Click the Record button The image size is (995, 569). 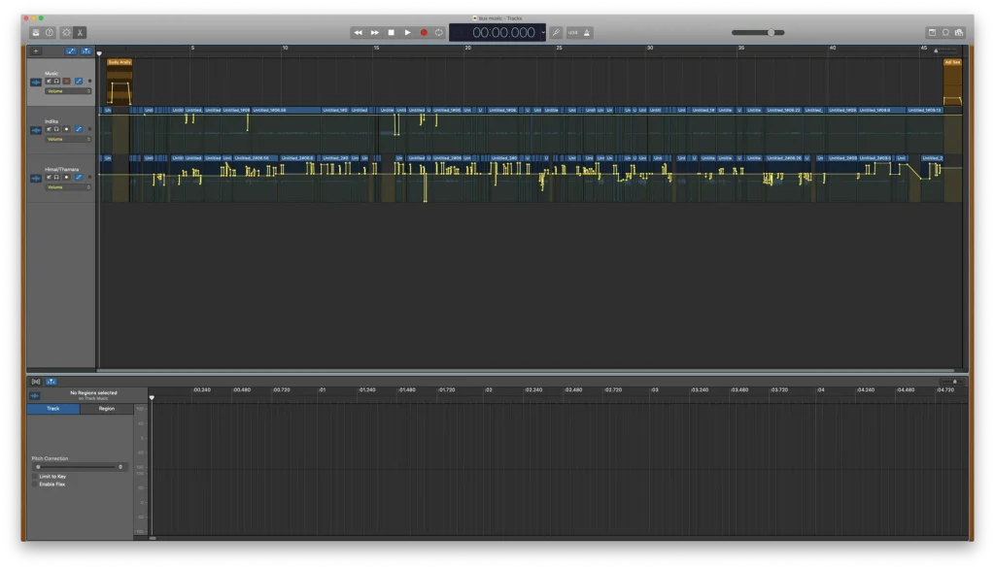point(424,33)
